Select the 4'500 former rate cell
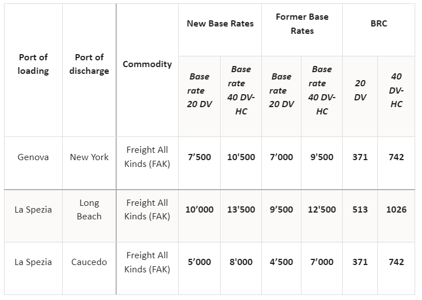Viewport: 422px width, 300px height. (281, 262)
